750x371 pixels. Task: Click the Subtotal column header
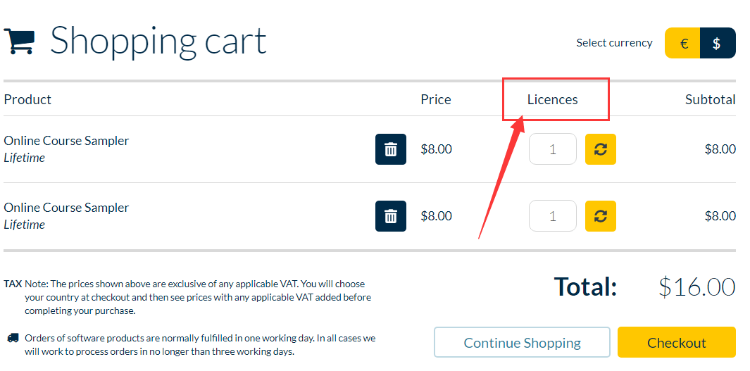710,99
